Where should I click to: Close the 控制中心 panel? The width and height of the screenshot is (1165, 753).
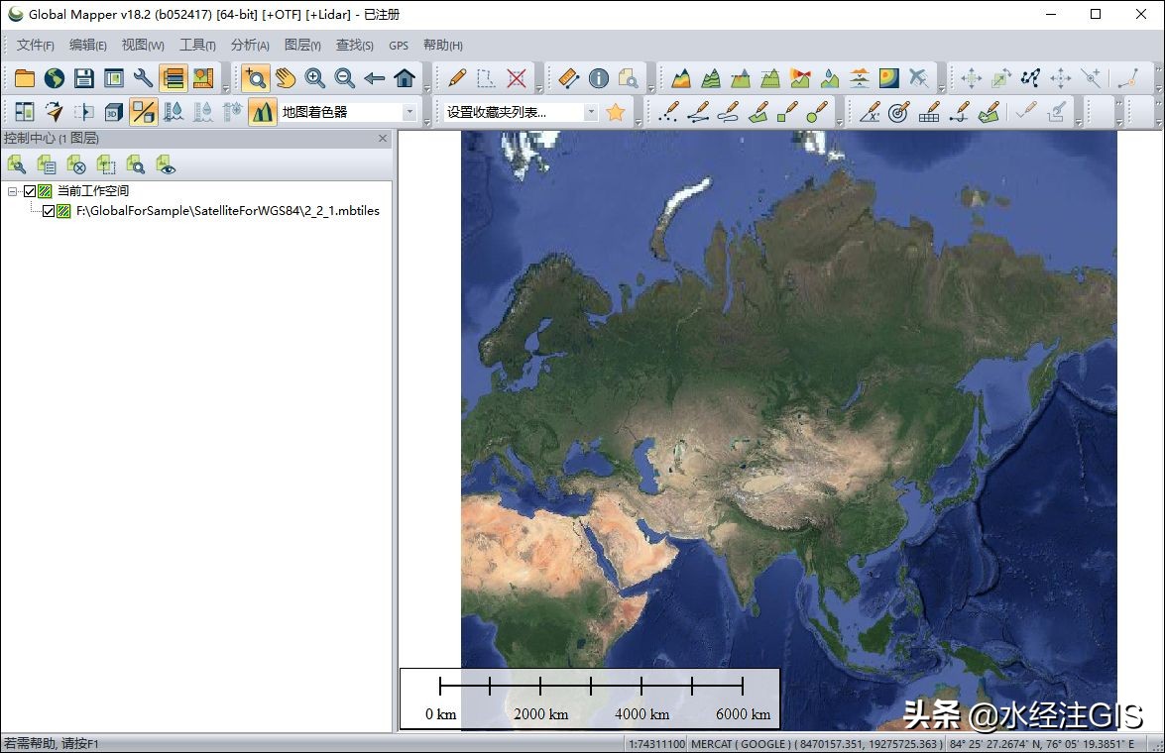tap(383, 139)
